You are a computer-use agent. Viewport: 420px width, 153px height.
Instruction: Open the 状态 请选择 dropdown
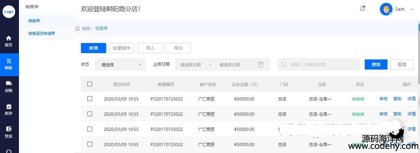pos(120,64)
